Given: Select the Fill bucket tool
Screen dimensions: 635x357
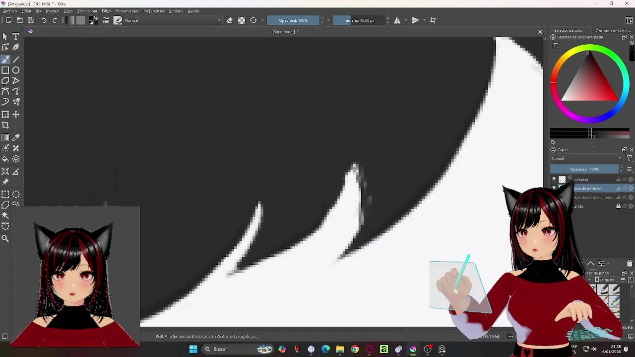Looking at the screenshot, I should tap(5, 159).
